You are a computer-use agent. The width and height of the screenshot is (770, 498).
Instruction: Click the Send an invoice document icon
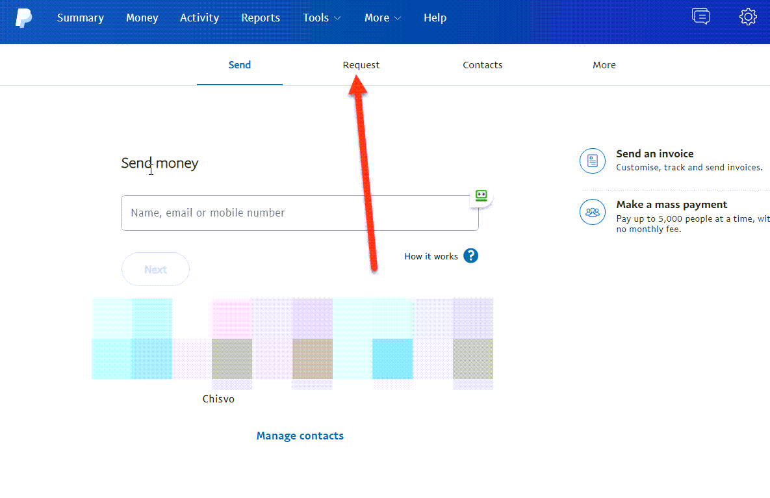(x=592, y=161)
